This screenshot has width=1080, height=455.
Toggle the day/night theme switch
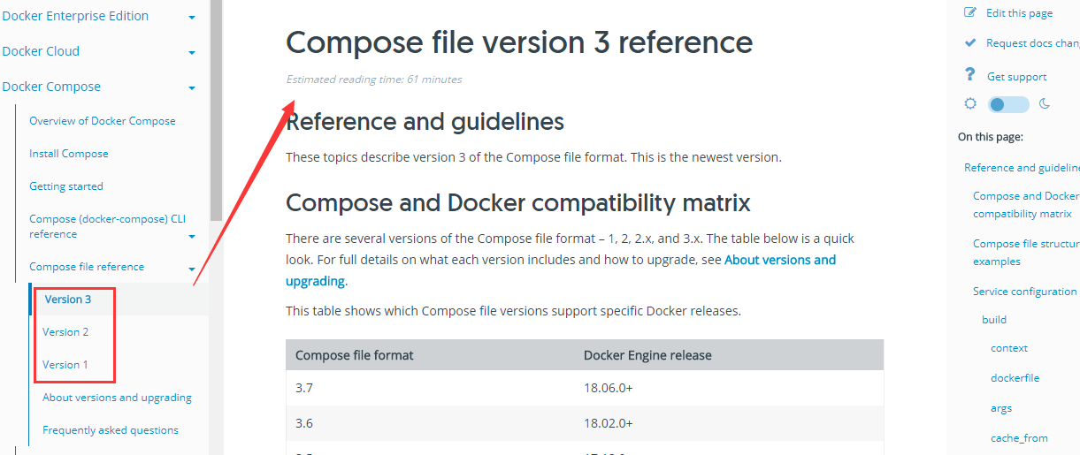1008,104
